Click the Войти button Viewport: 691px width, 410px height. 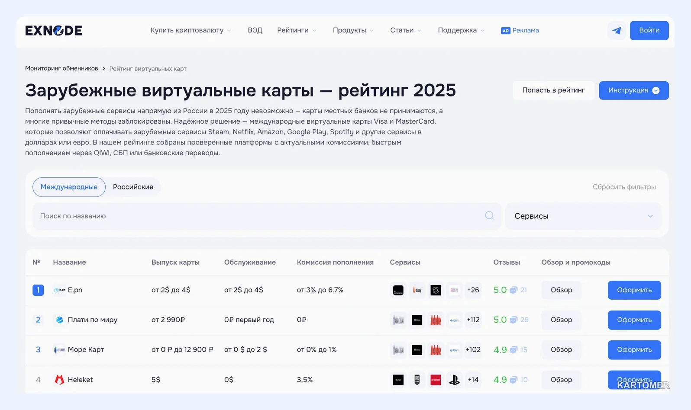coord(649,30)
